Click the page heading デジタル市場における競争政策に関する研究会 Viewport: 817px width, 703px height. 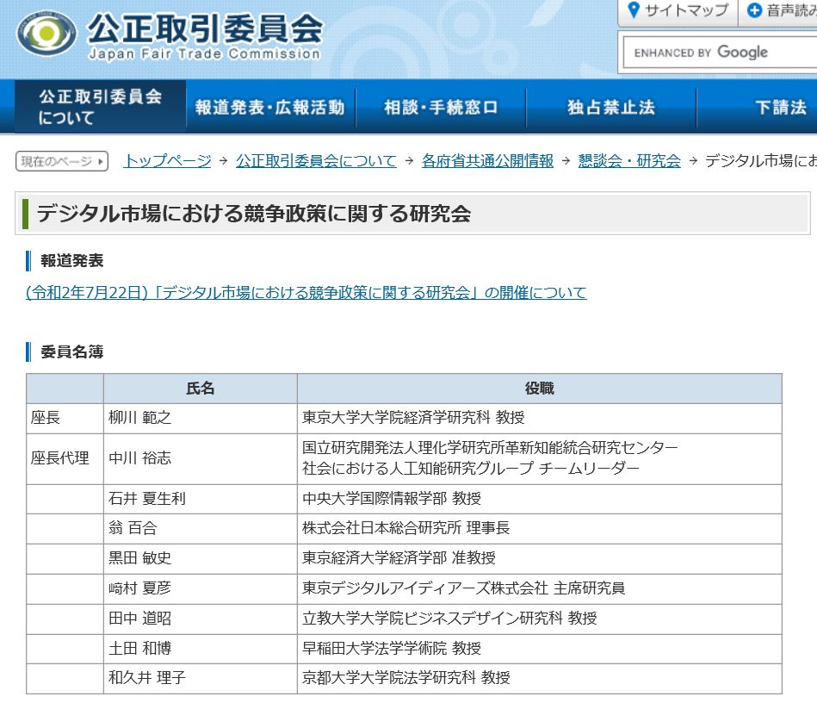254,214
